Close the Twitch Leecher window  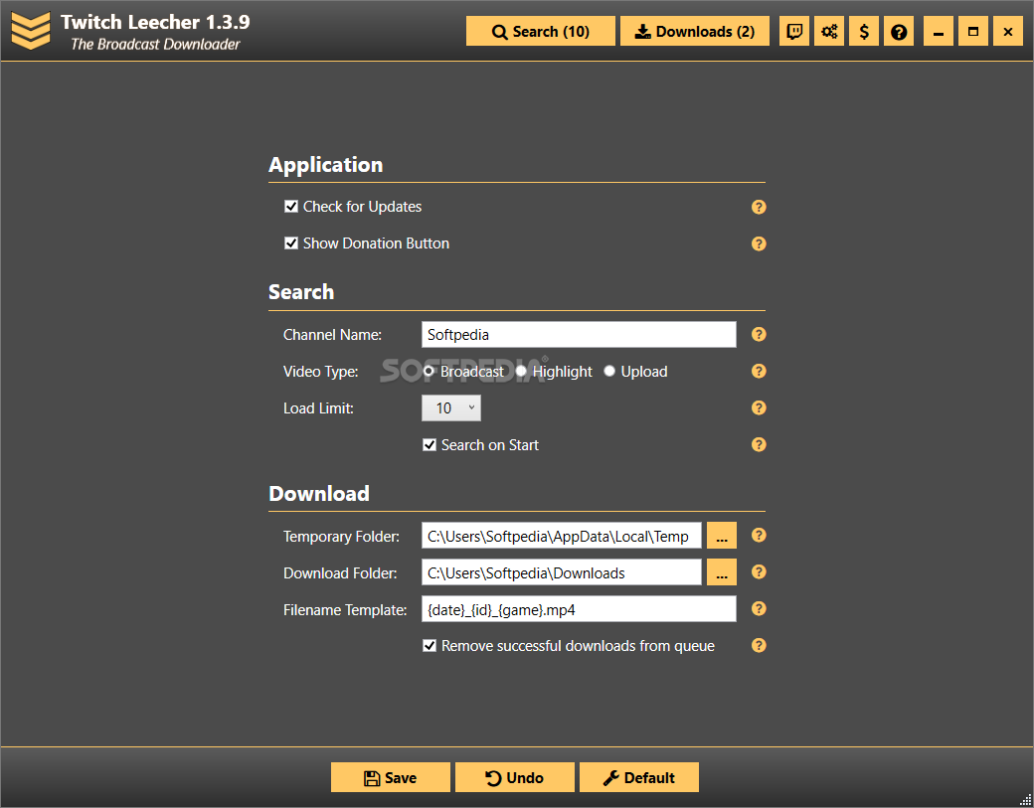1008,31
